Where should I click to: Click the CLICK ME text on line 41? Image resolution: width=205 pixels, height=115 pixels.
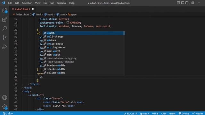(59, 106)
